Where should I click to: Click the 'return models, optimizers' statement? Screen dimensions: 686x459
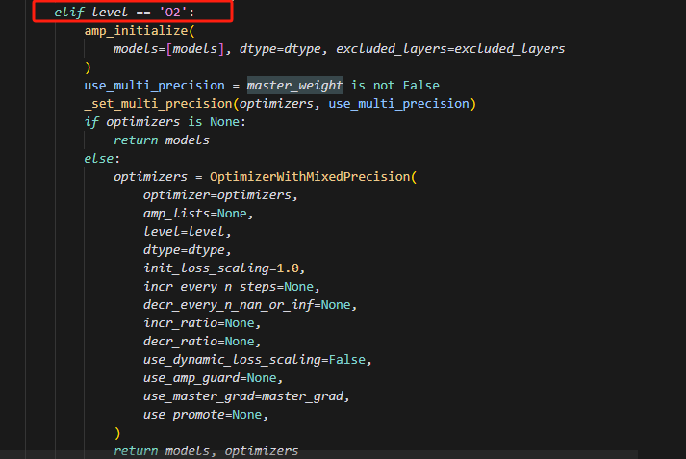206,450
